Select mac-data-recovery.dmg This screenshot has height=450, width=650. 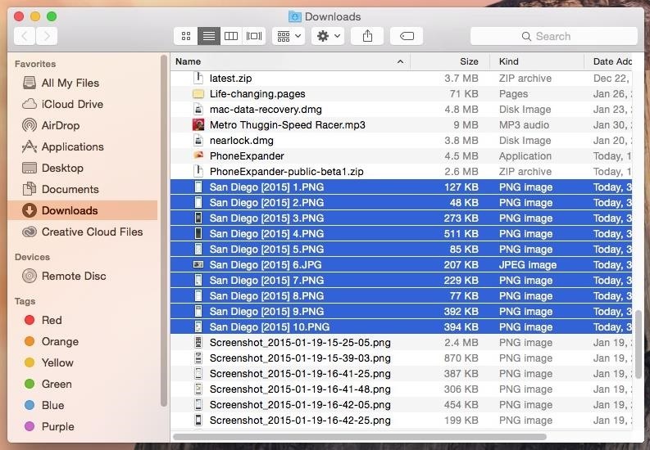pyautogui.click(x=402, y=110)
